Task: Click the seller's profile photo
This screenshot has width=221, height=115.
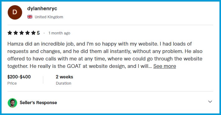Action: [12, 103]
